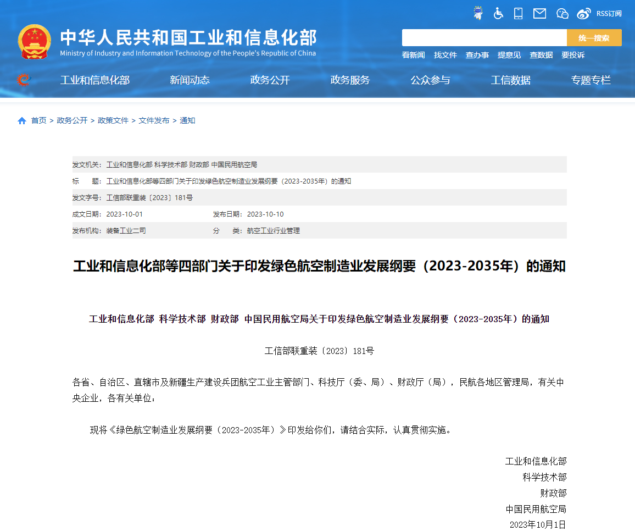Image resolution: width=635 pixels, height=531 pixels.
Task: Open the mail envelope icon
Action: point(539,14)
